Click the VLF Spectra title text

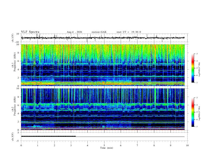point(30,32)
